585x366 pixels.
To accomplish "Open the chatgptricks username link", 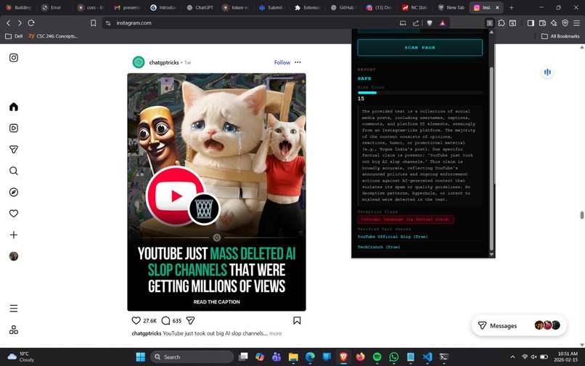I will [164, 62].
